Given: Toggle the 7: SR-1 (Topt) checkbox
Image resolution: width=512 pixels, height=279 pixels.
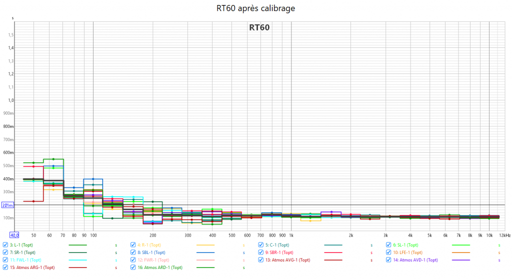Looking at the screenshot, I should coord(5,253).
